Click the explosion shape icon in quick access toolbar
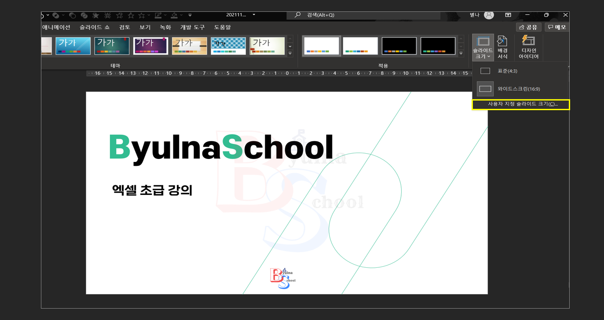 (x=108, y=15)
